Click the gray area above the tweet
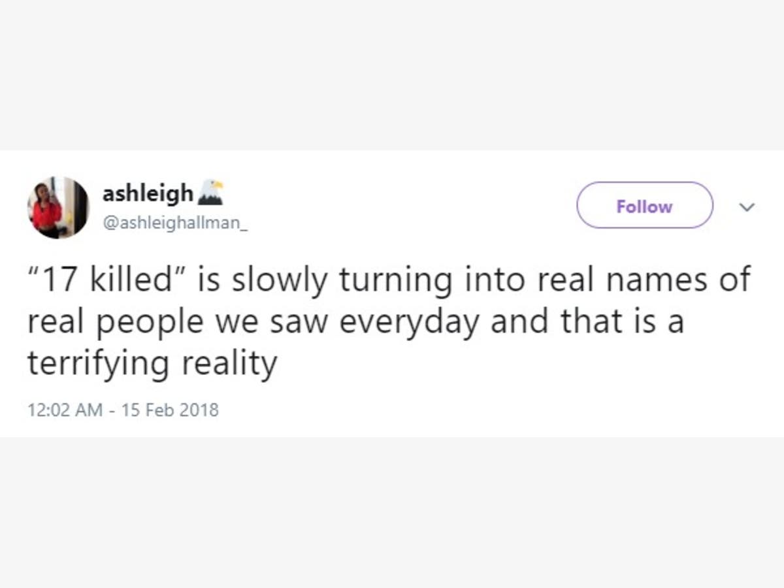Image resolution: width=784 pixels, height=588 pixels. click(x=392, y=75)
